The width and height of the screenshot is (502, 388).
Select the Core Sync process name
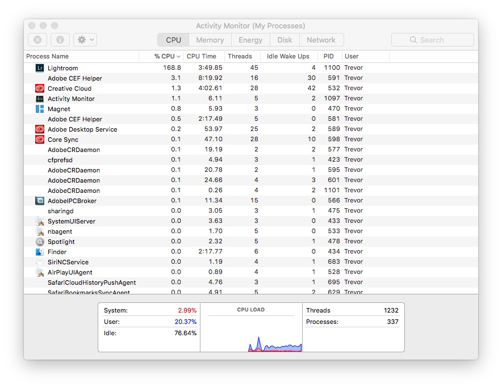point(63,140)
